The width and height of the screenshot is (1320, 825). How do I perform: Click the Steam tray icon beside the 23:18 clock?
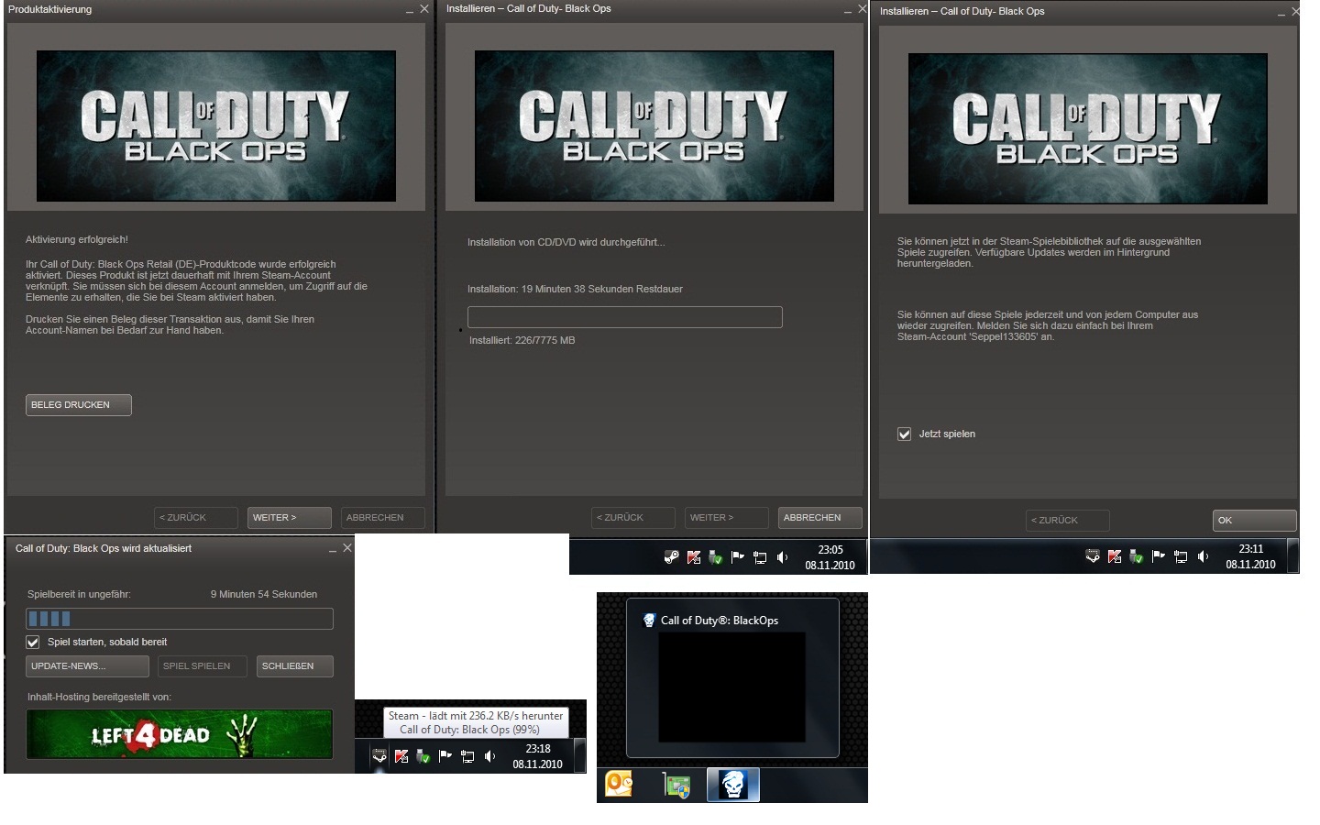tap(379, 755)
